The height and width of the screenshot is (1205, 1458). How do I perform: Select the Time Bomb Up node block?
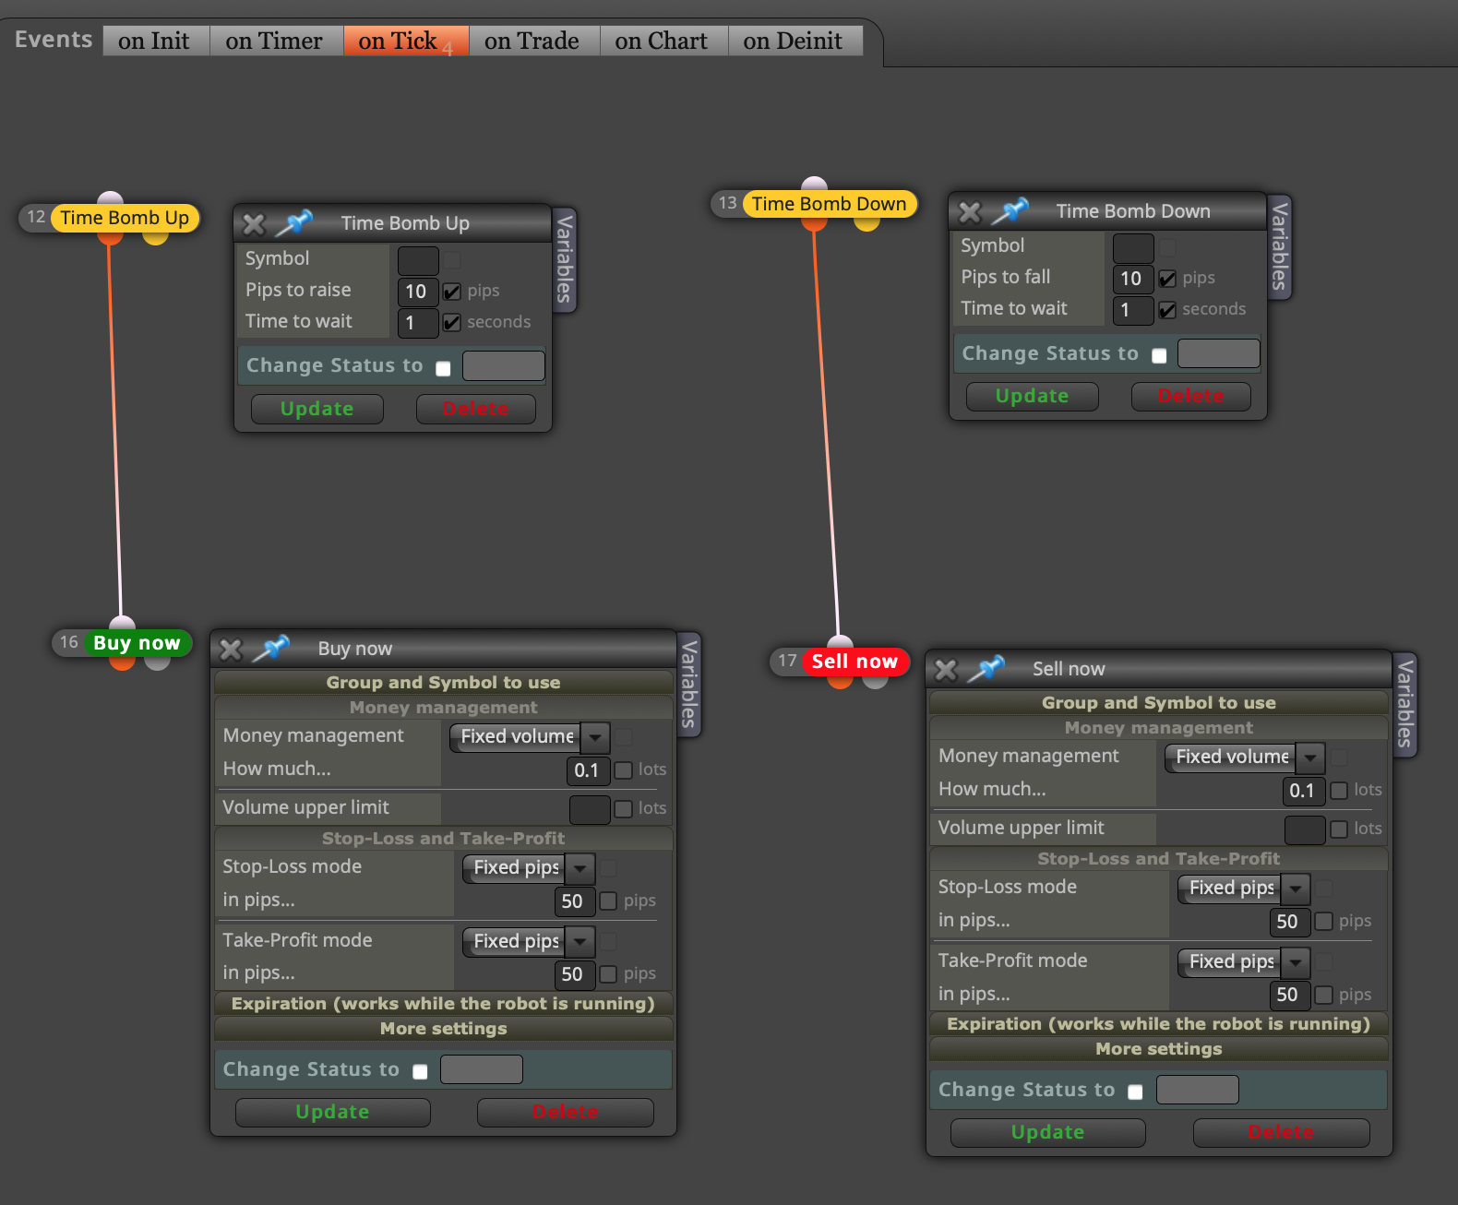[x=125, y=218]
